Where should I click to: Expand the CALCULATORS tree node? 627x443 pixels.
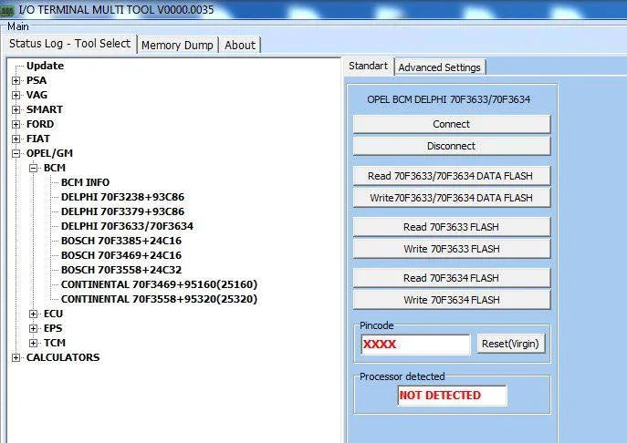point(16,357)
